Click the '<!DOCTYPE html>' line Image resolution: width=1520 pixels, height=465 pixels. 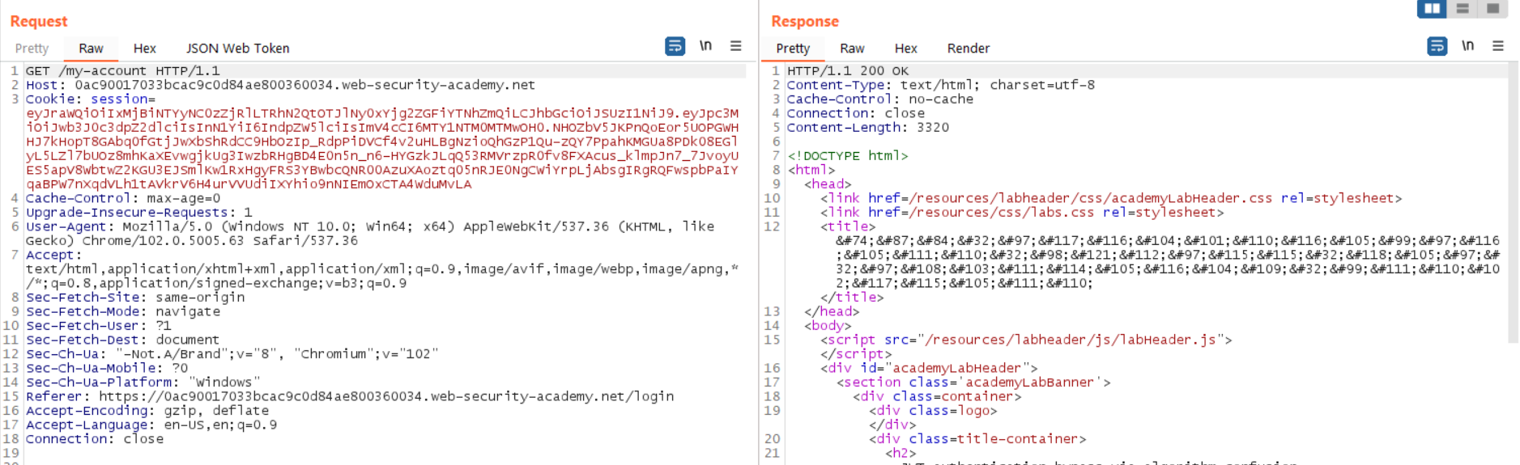[x=848, y=156]
